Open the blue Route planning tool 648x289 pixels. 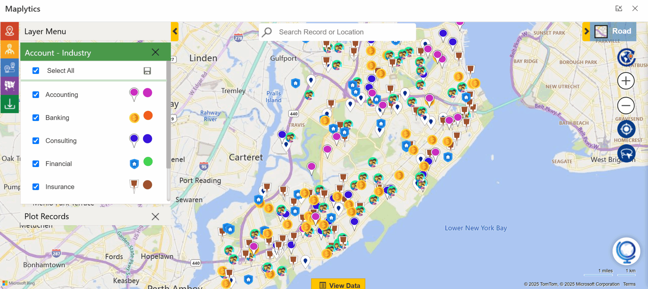click(9, 68)
